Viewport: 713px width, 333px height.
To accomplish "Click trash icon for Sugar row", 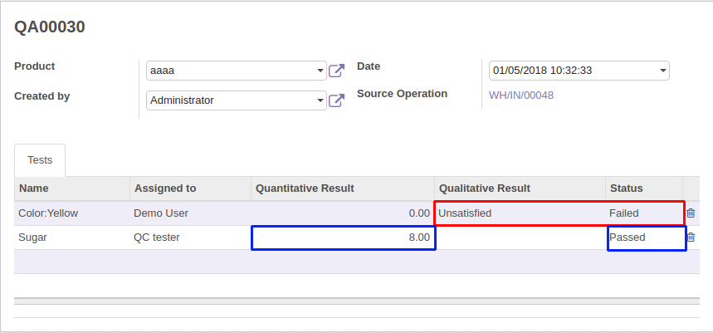I will click(691, 238).
